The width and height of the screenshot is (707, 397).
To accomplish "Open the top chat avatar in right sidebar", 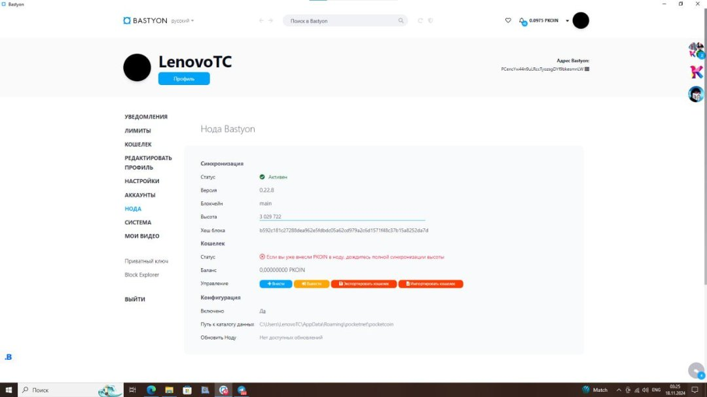I will tap(696, 50).
